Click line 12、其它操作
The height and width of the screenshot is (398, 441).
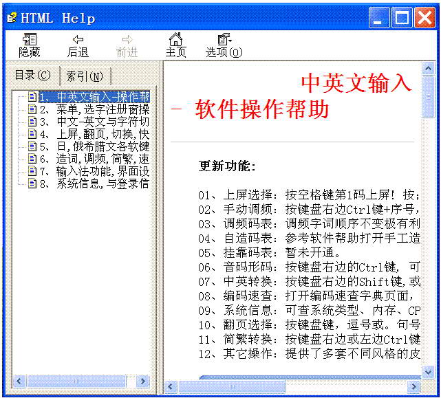point(309,354)
